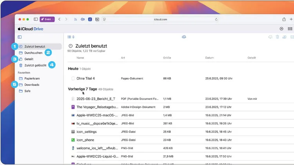Select The Voyager_Reisetagebu... file
Screen dimensions: 294x165
tap(97, 107)
